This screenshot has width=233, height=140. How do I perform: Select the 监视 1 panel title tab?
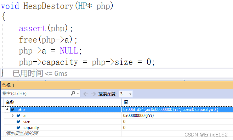8,85
